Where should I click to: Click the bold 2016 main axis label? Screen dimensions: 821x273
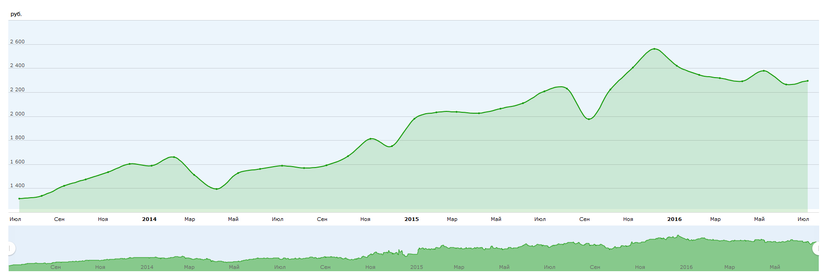point(674,219)
